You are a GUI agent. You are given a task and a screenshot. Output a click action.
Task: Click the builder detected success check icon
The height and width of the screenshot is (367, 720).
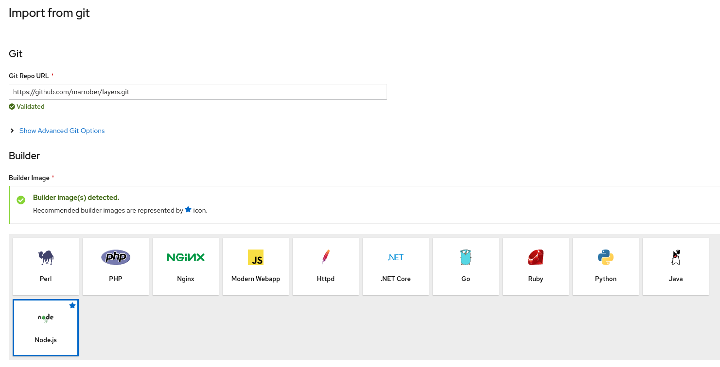point(21,200)
